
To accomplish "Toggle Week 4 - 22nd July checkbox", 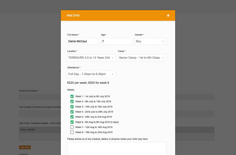I will click(x=72, y=112).
